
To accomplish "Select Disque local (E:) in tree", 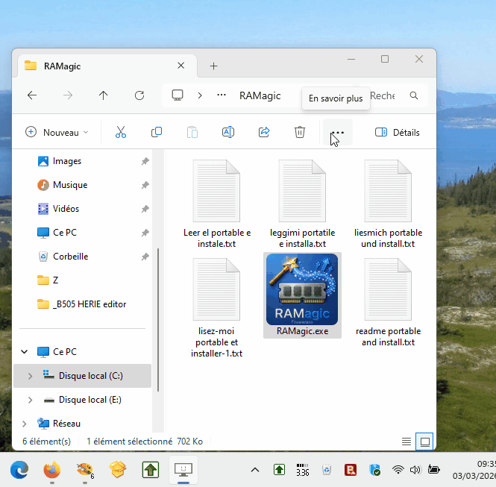I will 90,400.
